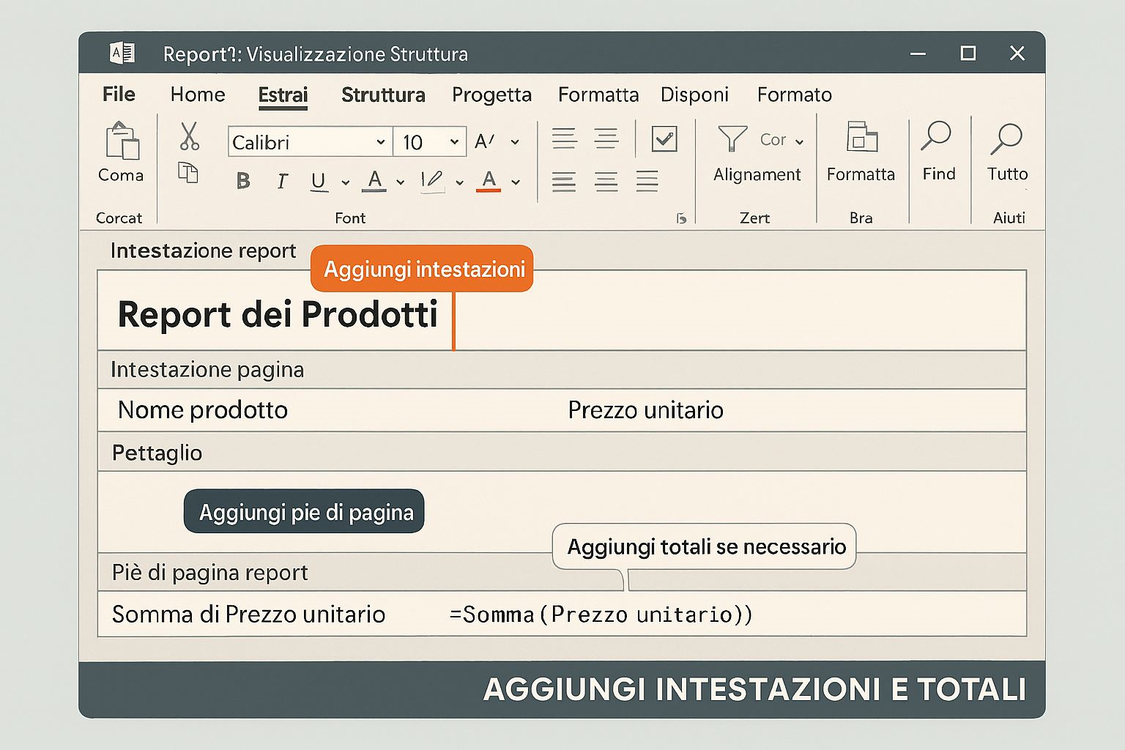
Task: Click the Copy icon below the scissors
Action: point(188,173)
